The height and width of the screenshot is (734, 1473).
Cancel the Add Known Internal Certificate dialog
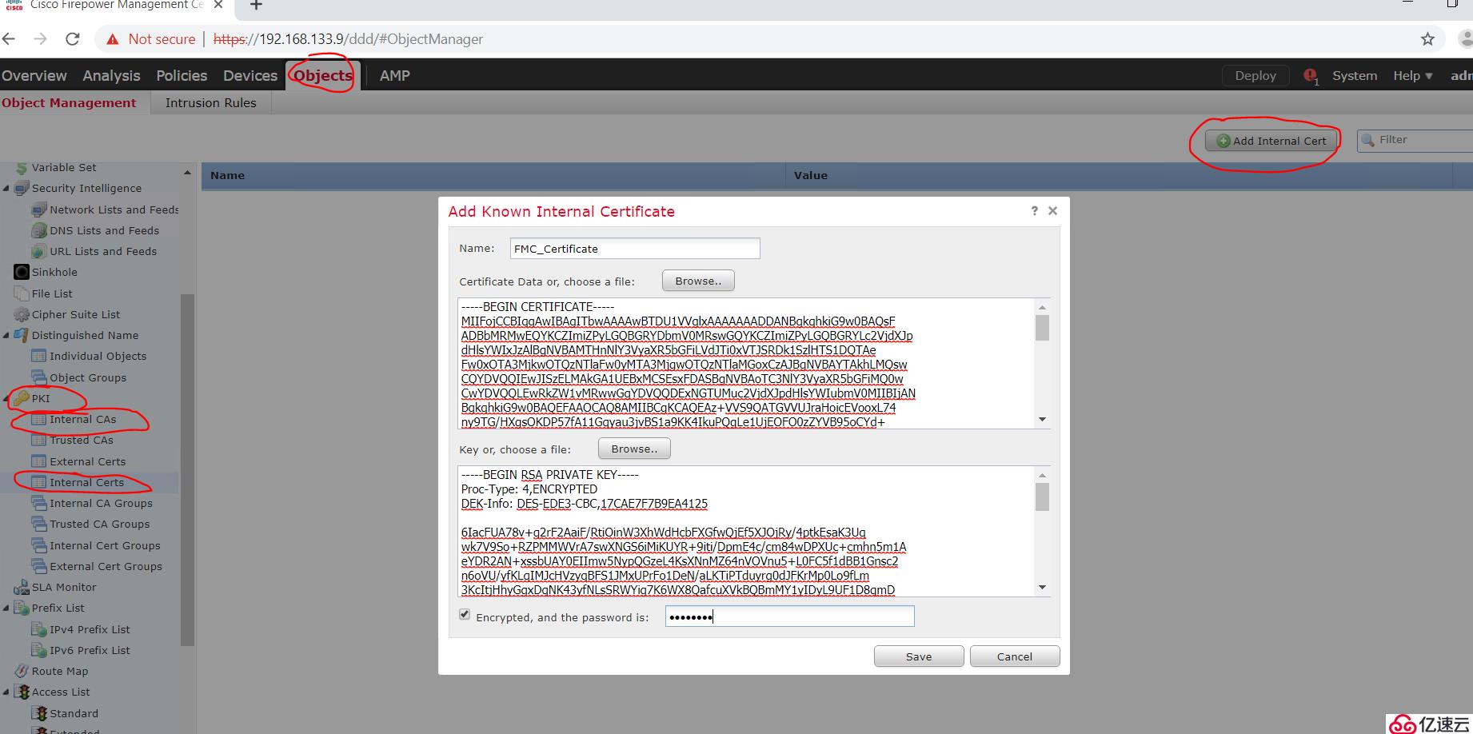[1015, 656]
